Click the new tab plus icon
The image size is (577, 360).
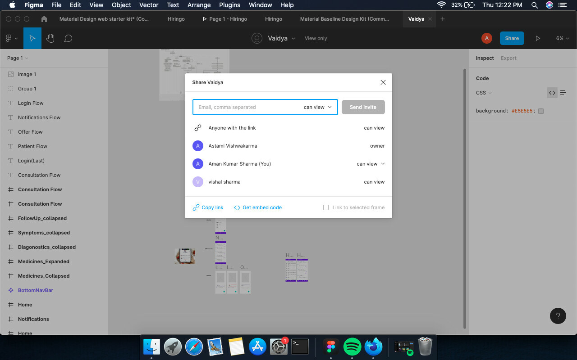[443, 19]
